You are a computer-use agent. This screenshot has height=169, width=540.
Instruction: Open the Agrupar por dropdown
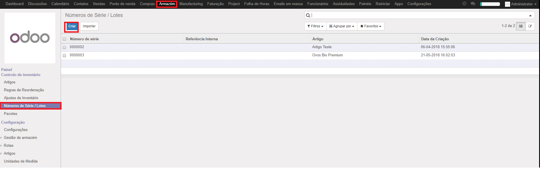pos(342,26)
